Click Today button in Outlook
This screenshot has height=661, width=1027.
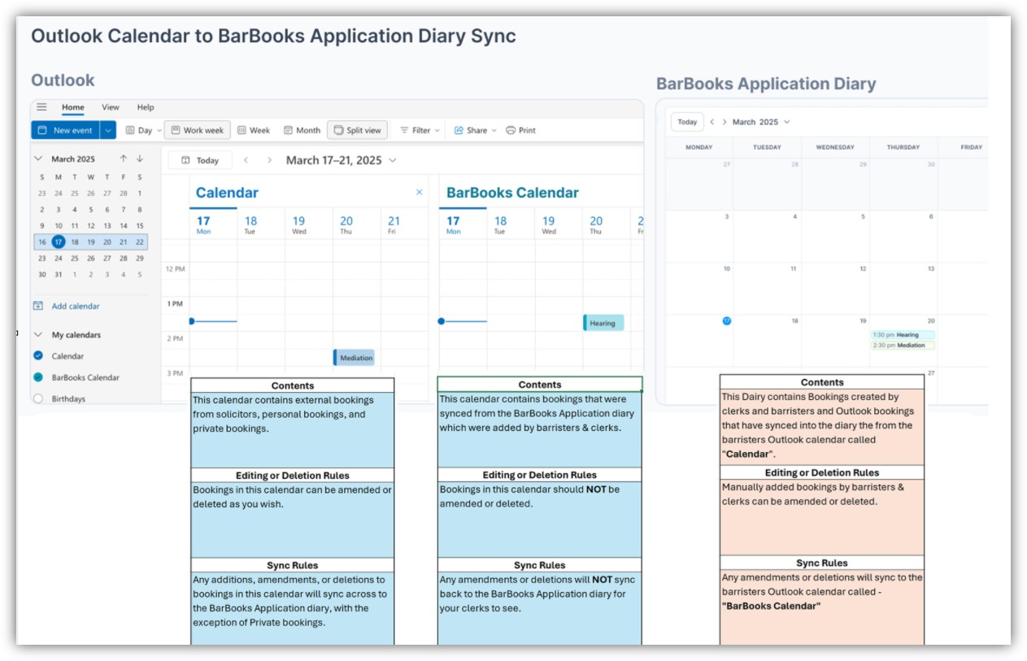pos(200,160)
